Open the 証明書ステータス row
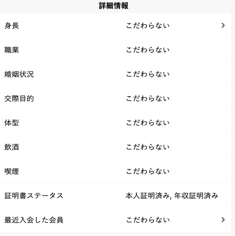Viewport: 235px width, 236px height. click(116, 195)
